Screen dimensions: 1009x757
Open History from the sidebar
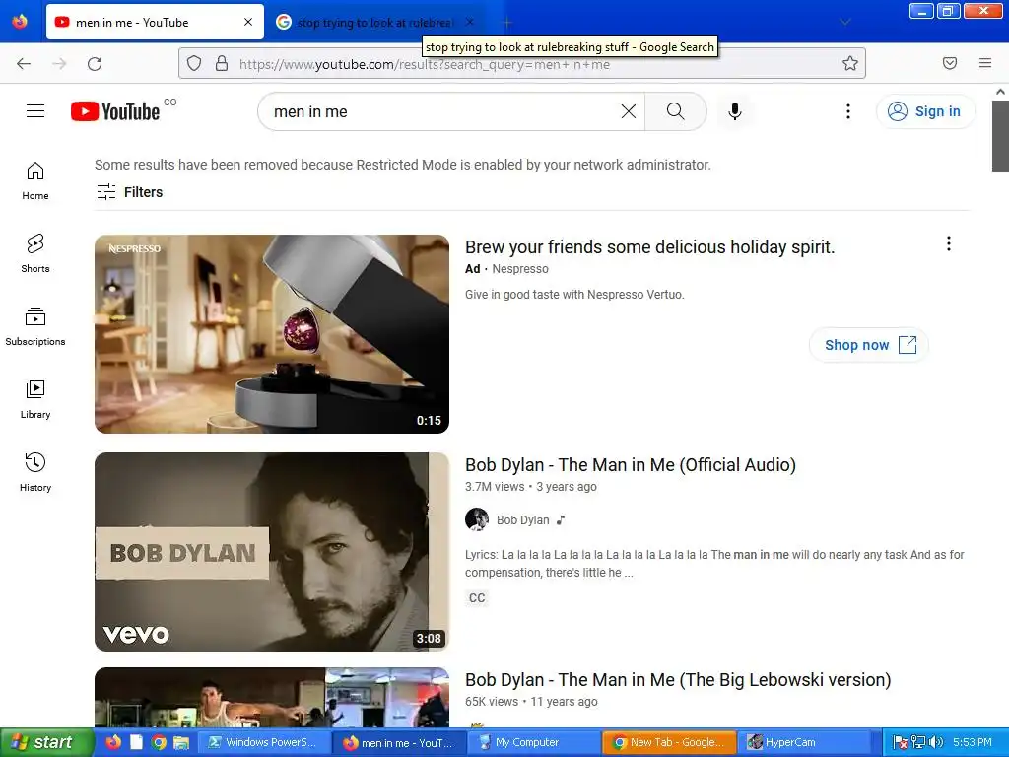coord(35,472)
